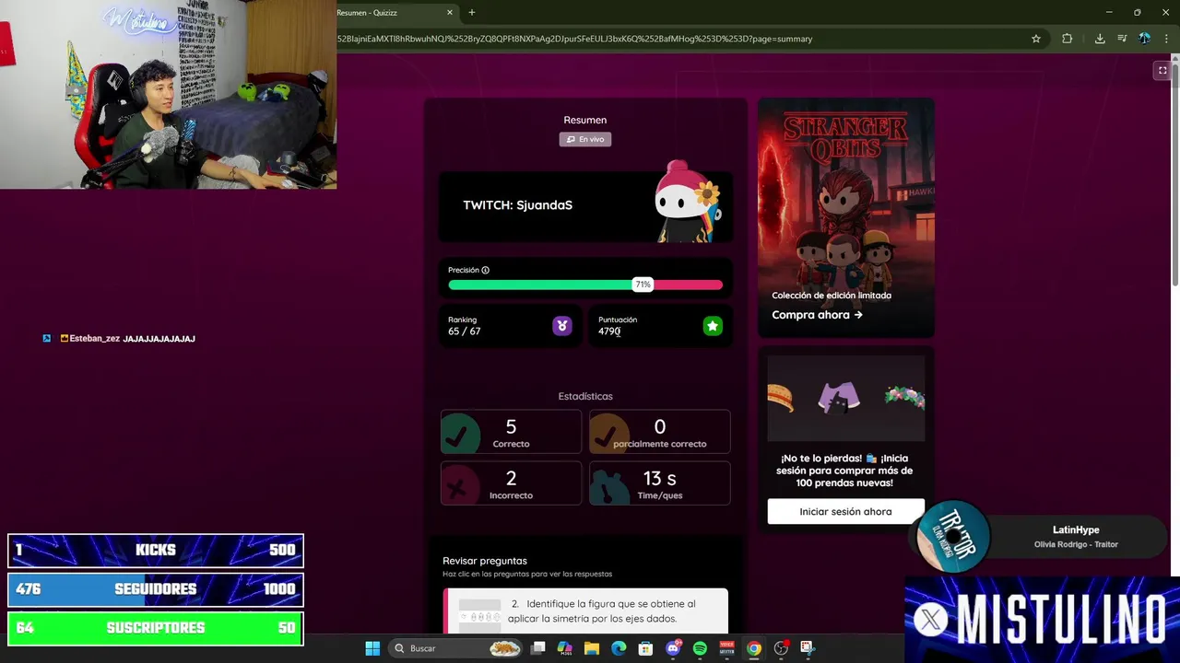Viewport: 1180px width, 663px height.
Task: Open the Chrome extensions puzzle icon
Action: [x=1067, y=39]
